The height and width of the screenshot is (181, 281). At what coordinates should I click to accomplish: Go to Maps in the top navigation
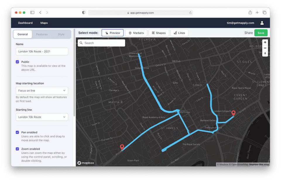point(44,23)
